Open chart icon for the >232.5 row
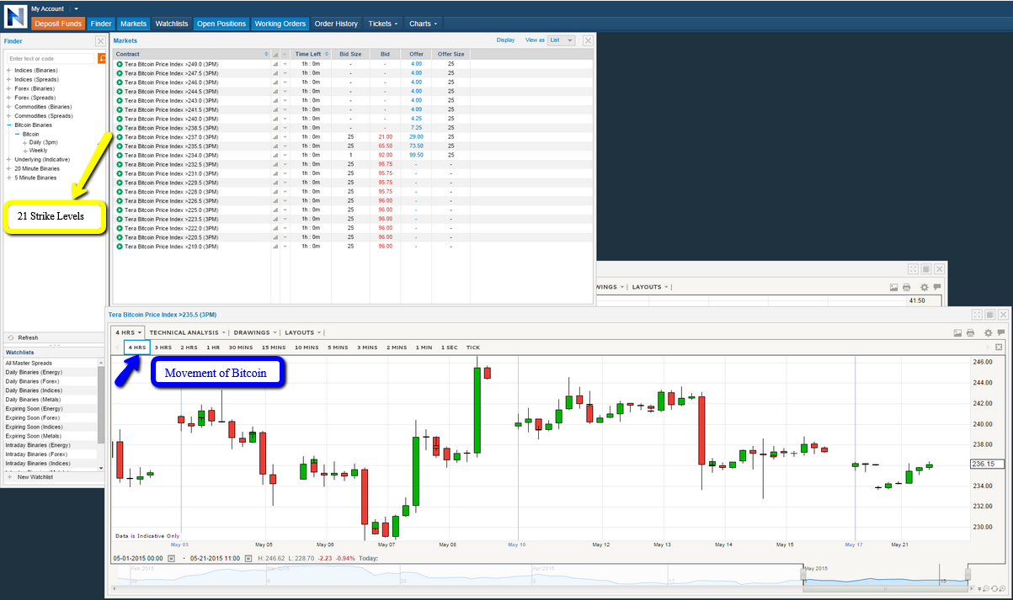The width and height of the screenshot is (1013, 600). (275, 164)
